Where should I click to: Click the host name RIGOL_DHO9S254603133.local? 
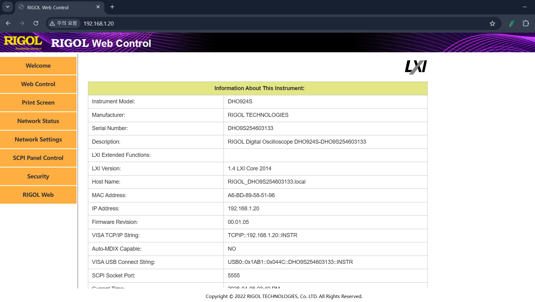click(267, 182)
